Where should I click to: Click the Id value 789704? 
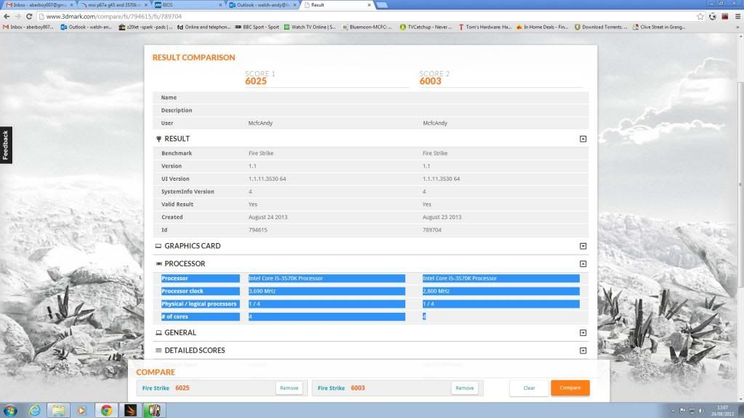(432, 230)
